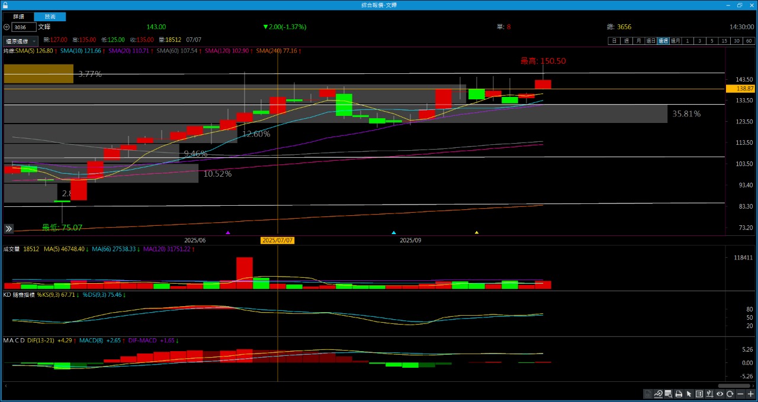The width and height of the screenshot is (758, 402).
Task: Click the circled plus beside stock code
Action: coord(7,27)
